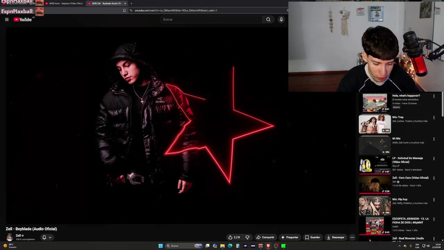Show hidden system tray icons
This screenshot has width=444, height=250.
(x=399, y=246)
